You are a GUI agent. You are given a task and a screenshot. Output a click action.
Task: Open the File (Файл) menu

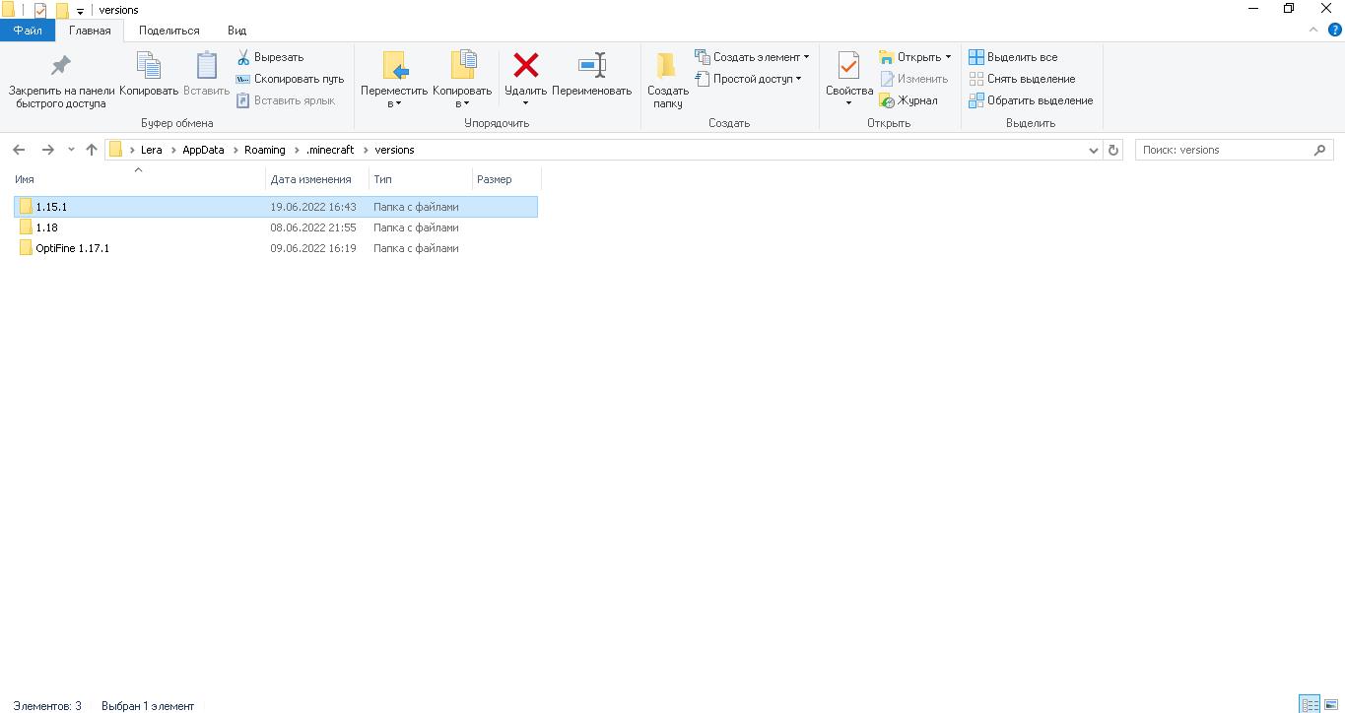27,31
